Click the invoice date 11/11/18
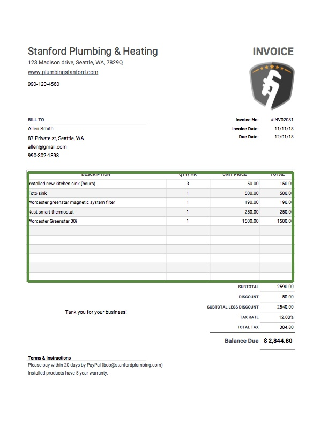The height and width of the screenshot is (425, 328). [x=284, y=129]
